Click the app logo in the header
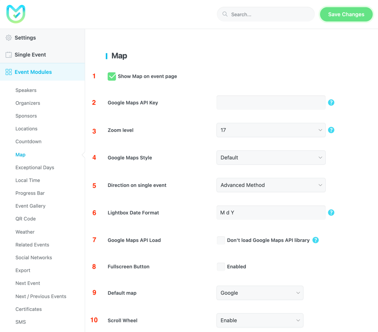This screenshot has width=378, height=332. pos(16,14)
